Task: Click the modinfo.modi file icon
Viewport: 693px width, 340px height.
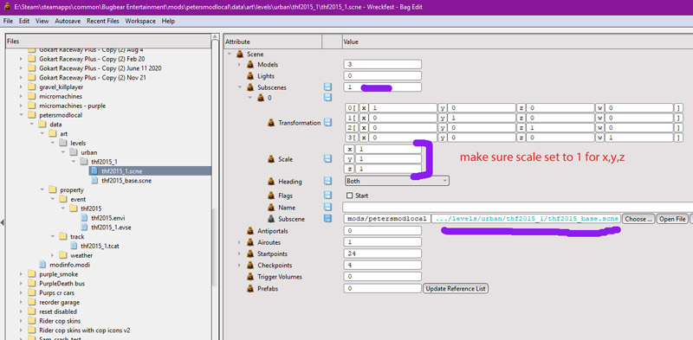Action: 42,265
